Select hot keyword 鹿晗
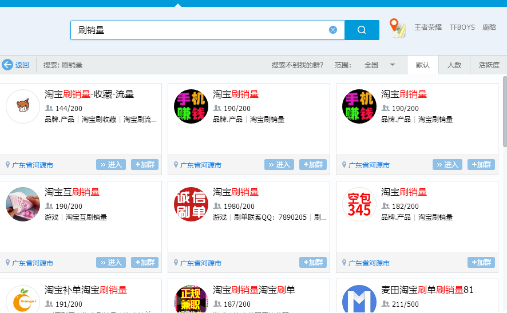This screenshot has width=507, height=313. 489,27
